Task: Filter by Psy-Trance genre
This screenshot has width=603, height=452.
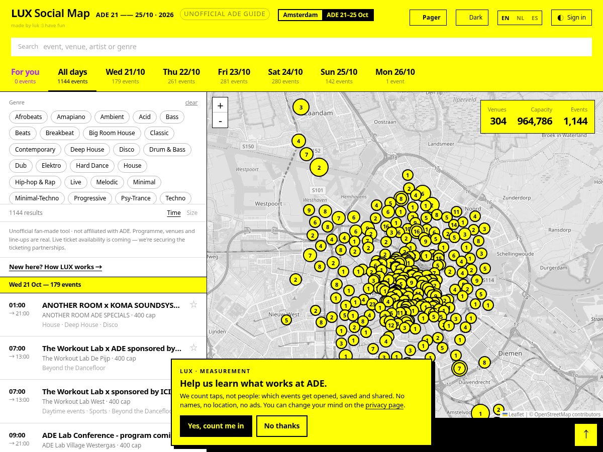Action: (x=136, y=198)
